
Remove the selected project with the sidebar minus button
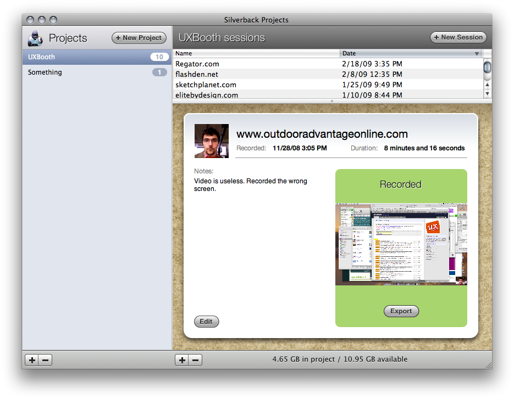(46, 361)
